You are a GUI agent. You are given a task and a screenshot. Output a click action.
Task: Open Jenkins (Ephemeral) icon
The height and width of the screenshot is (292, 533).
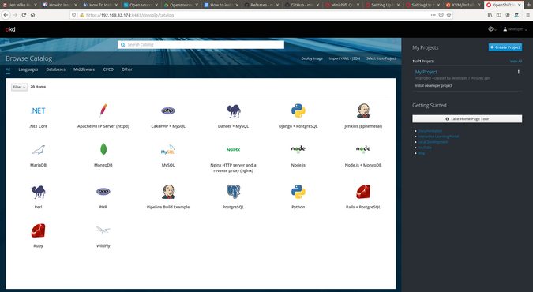[363, 110]
